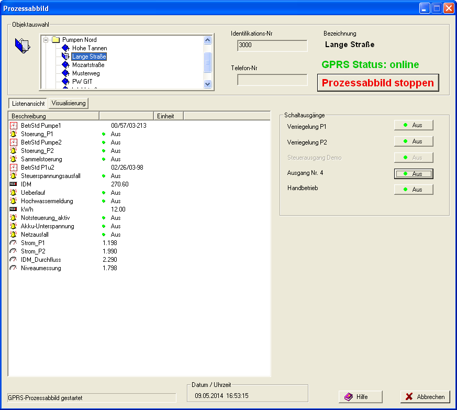Click the gauge icon next to Strom_P1
Screen dimensions: 457x410
[x=14, y=243]
